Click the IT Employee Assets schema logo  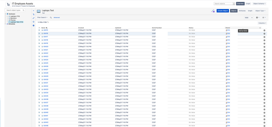point(8,5)
